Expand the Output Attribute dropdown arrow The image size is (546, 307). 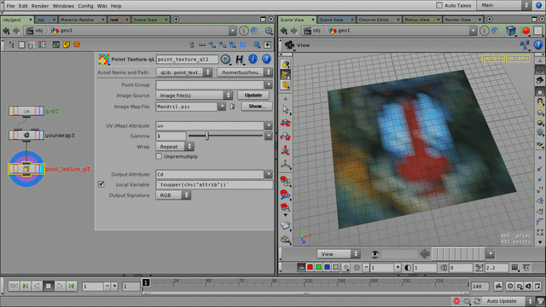click(x=268, y=174)
